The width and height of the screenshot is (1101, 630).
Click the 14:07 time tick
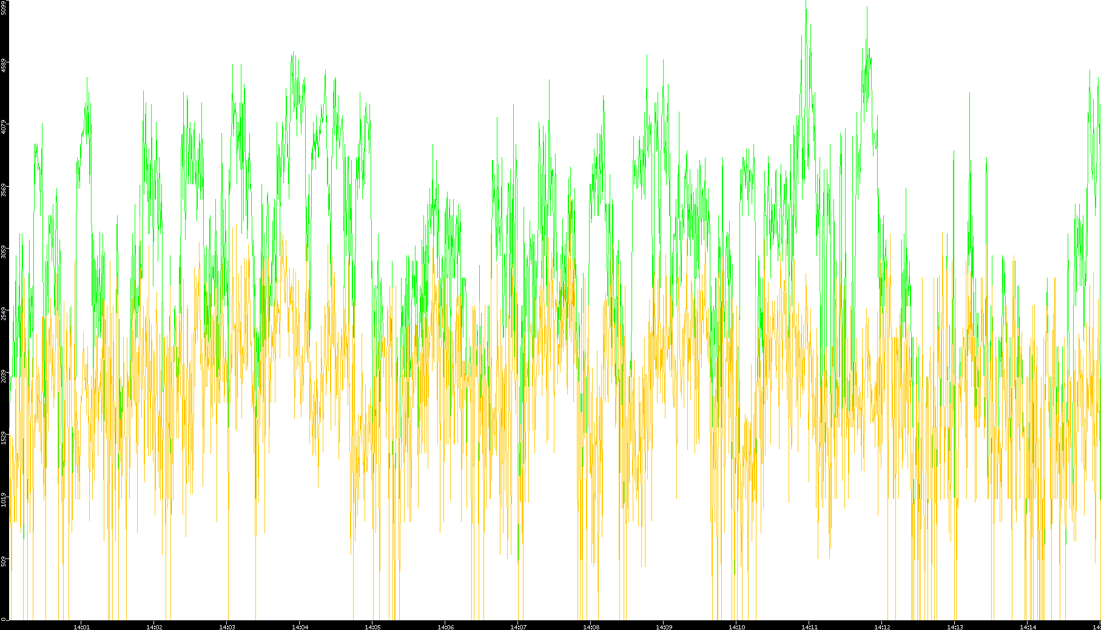518,626
